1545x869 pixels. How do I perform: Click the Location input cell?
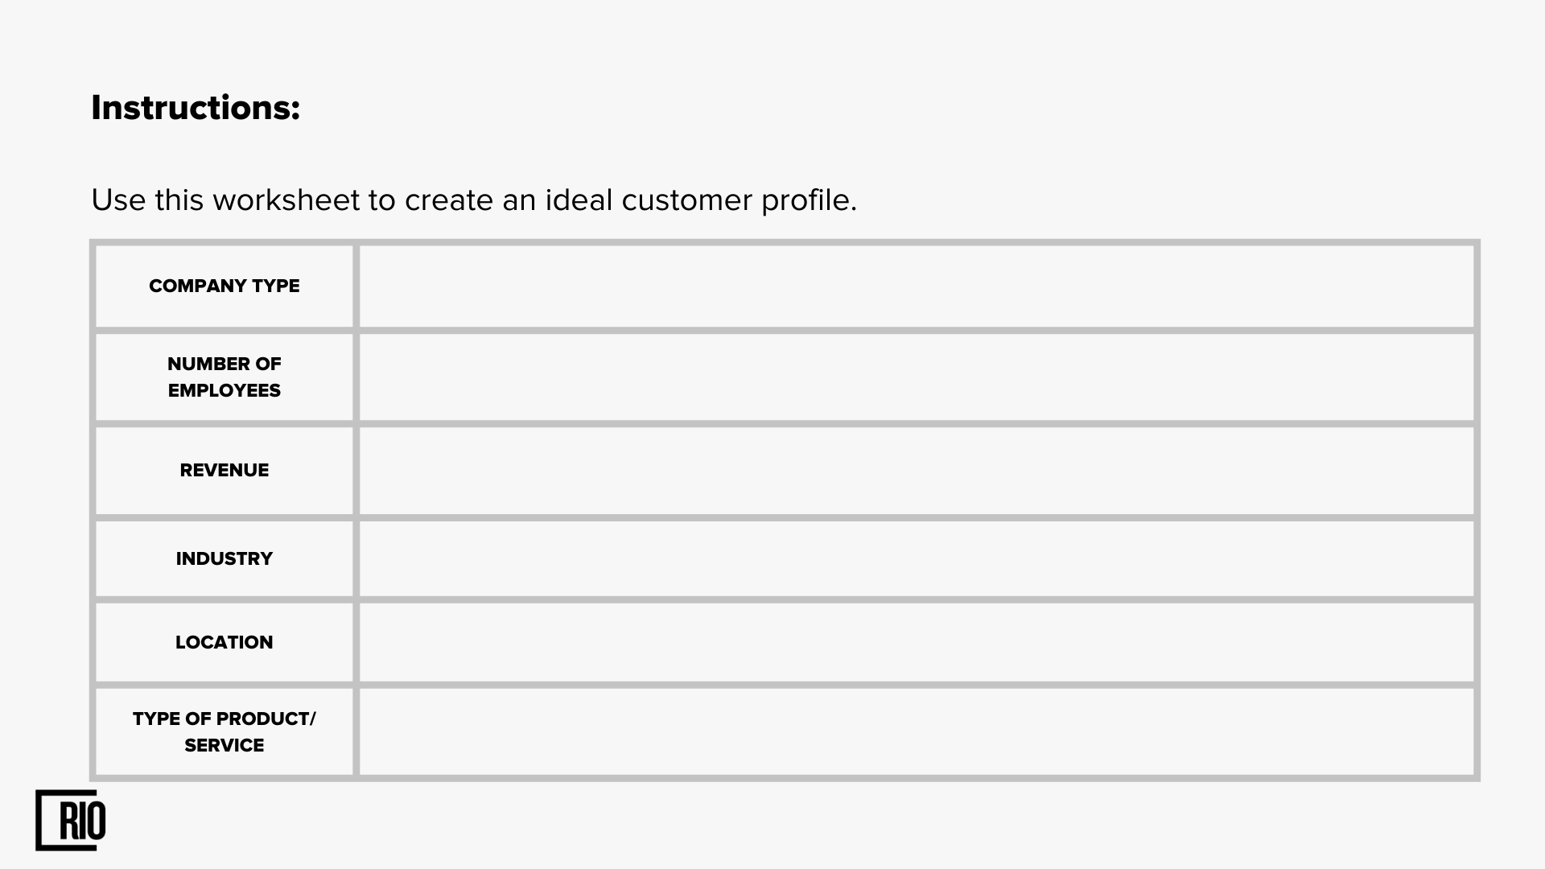click(x=917, y=643)
